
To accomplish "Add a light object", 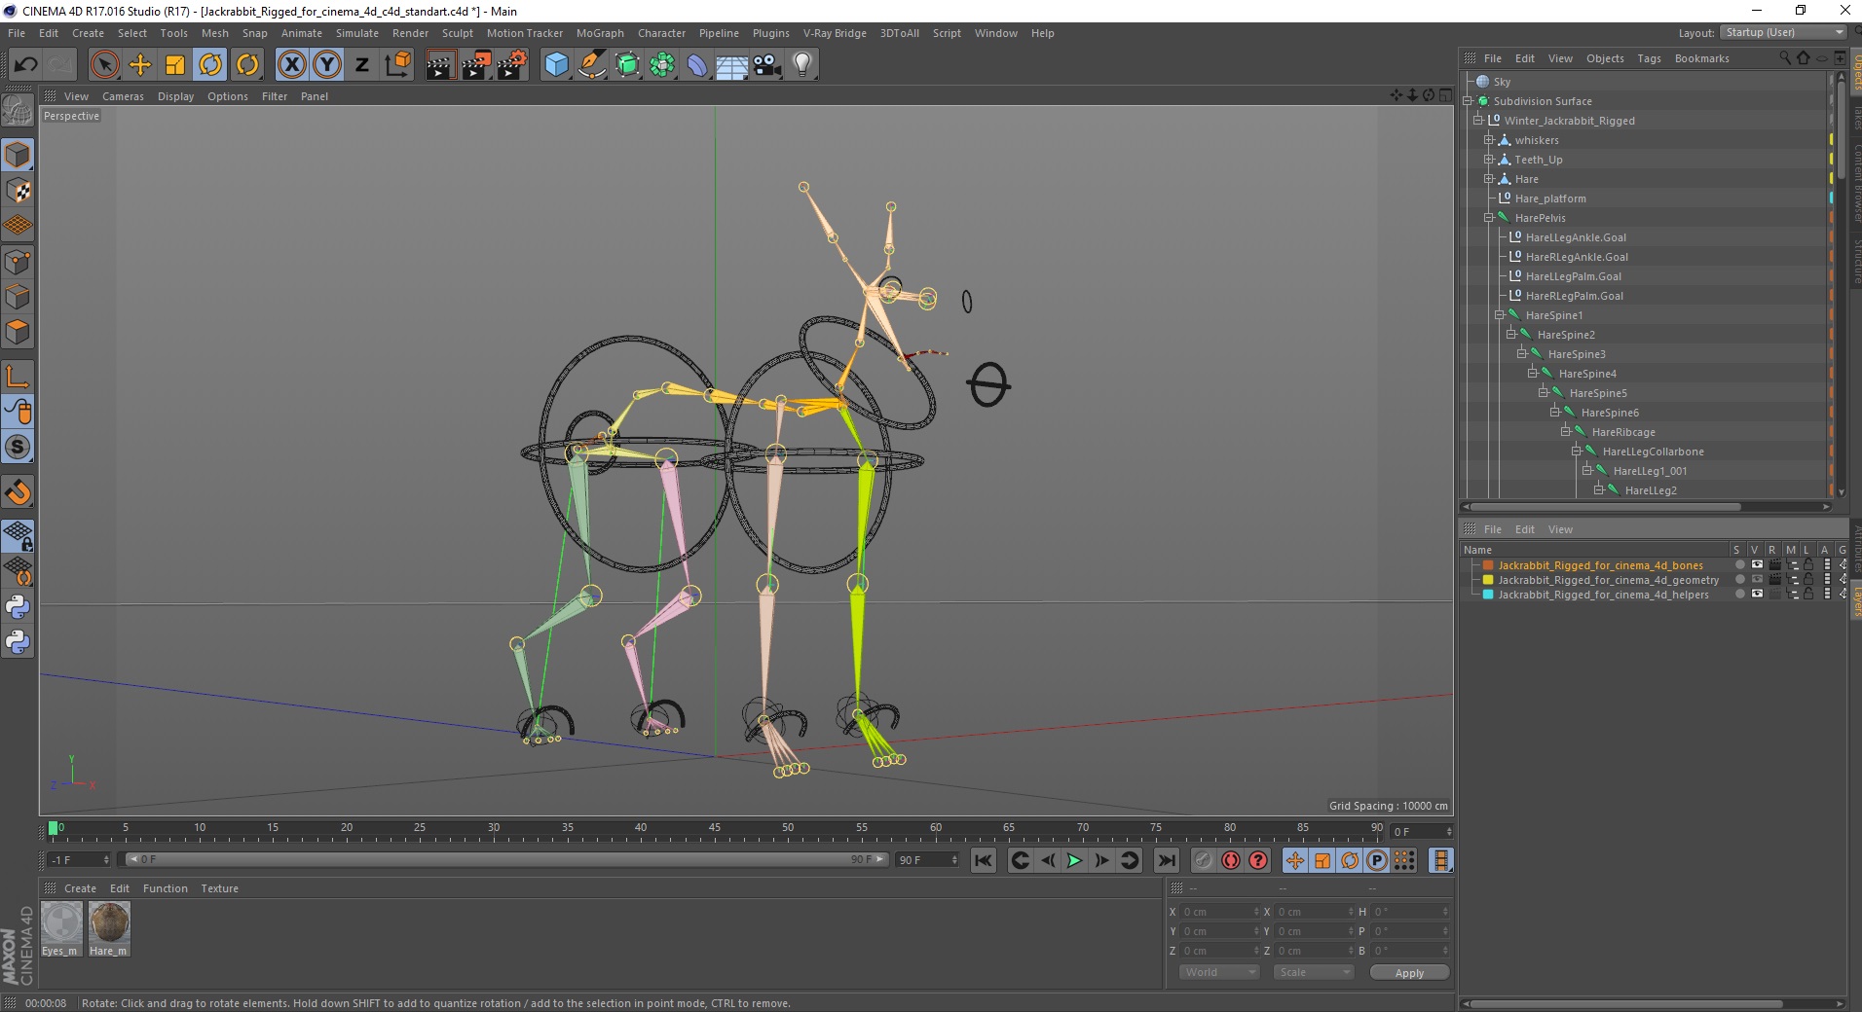I will (x=802, y=65).
